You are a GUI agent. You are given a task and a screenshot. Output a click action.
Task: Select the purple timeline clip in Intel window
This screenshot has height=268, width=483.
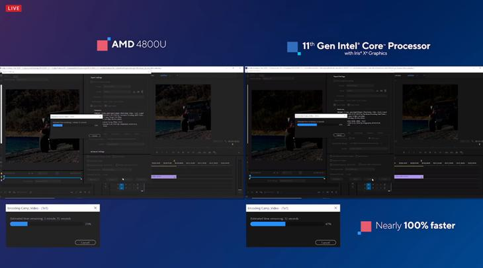(x=409, y=177)
